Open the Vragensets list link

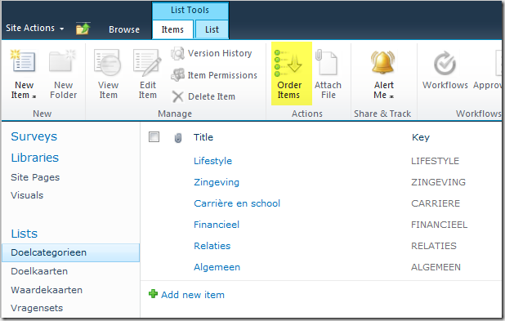37,308
